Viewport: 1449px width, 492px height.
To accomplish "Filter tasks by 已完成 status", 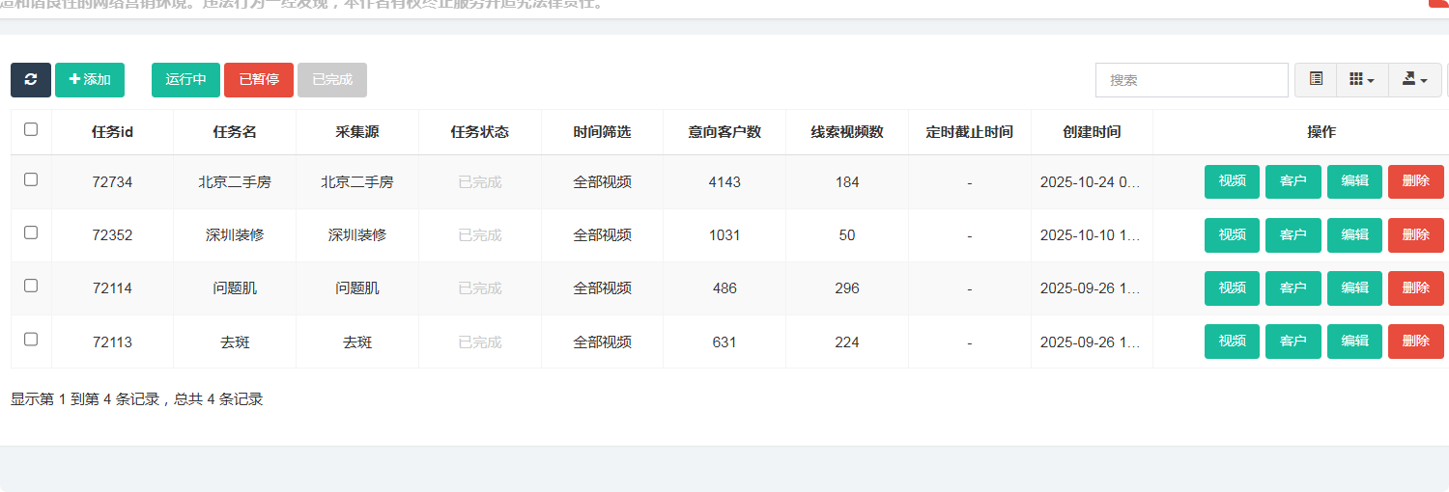I will (x=332, y=80).
